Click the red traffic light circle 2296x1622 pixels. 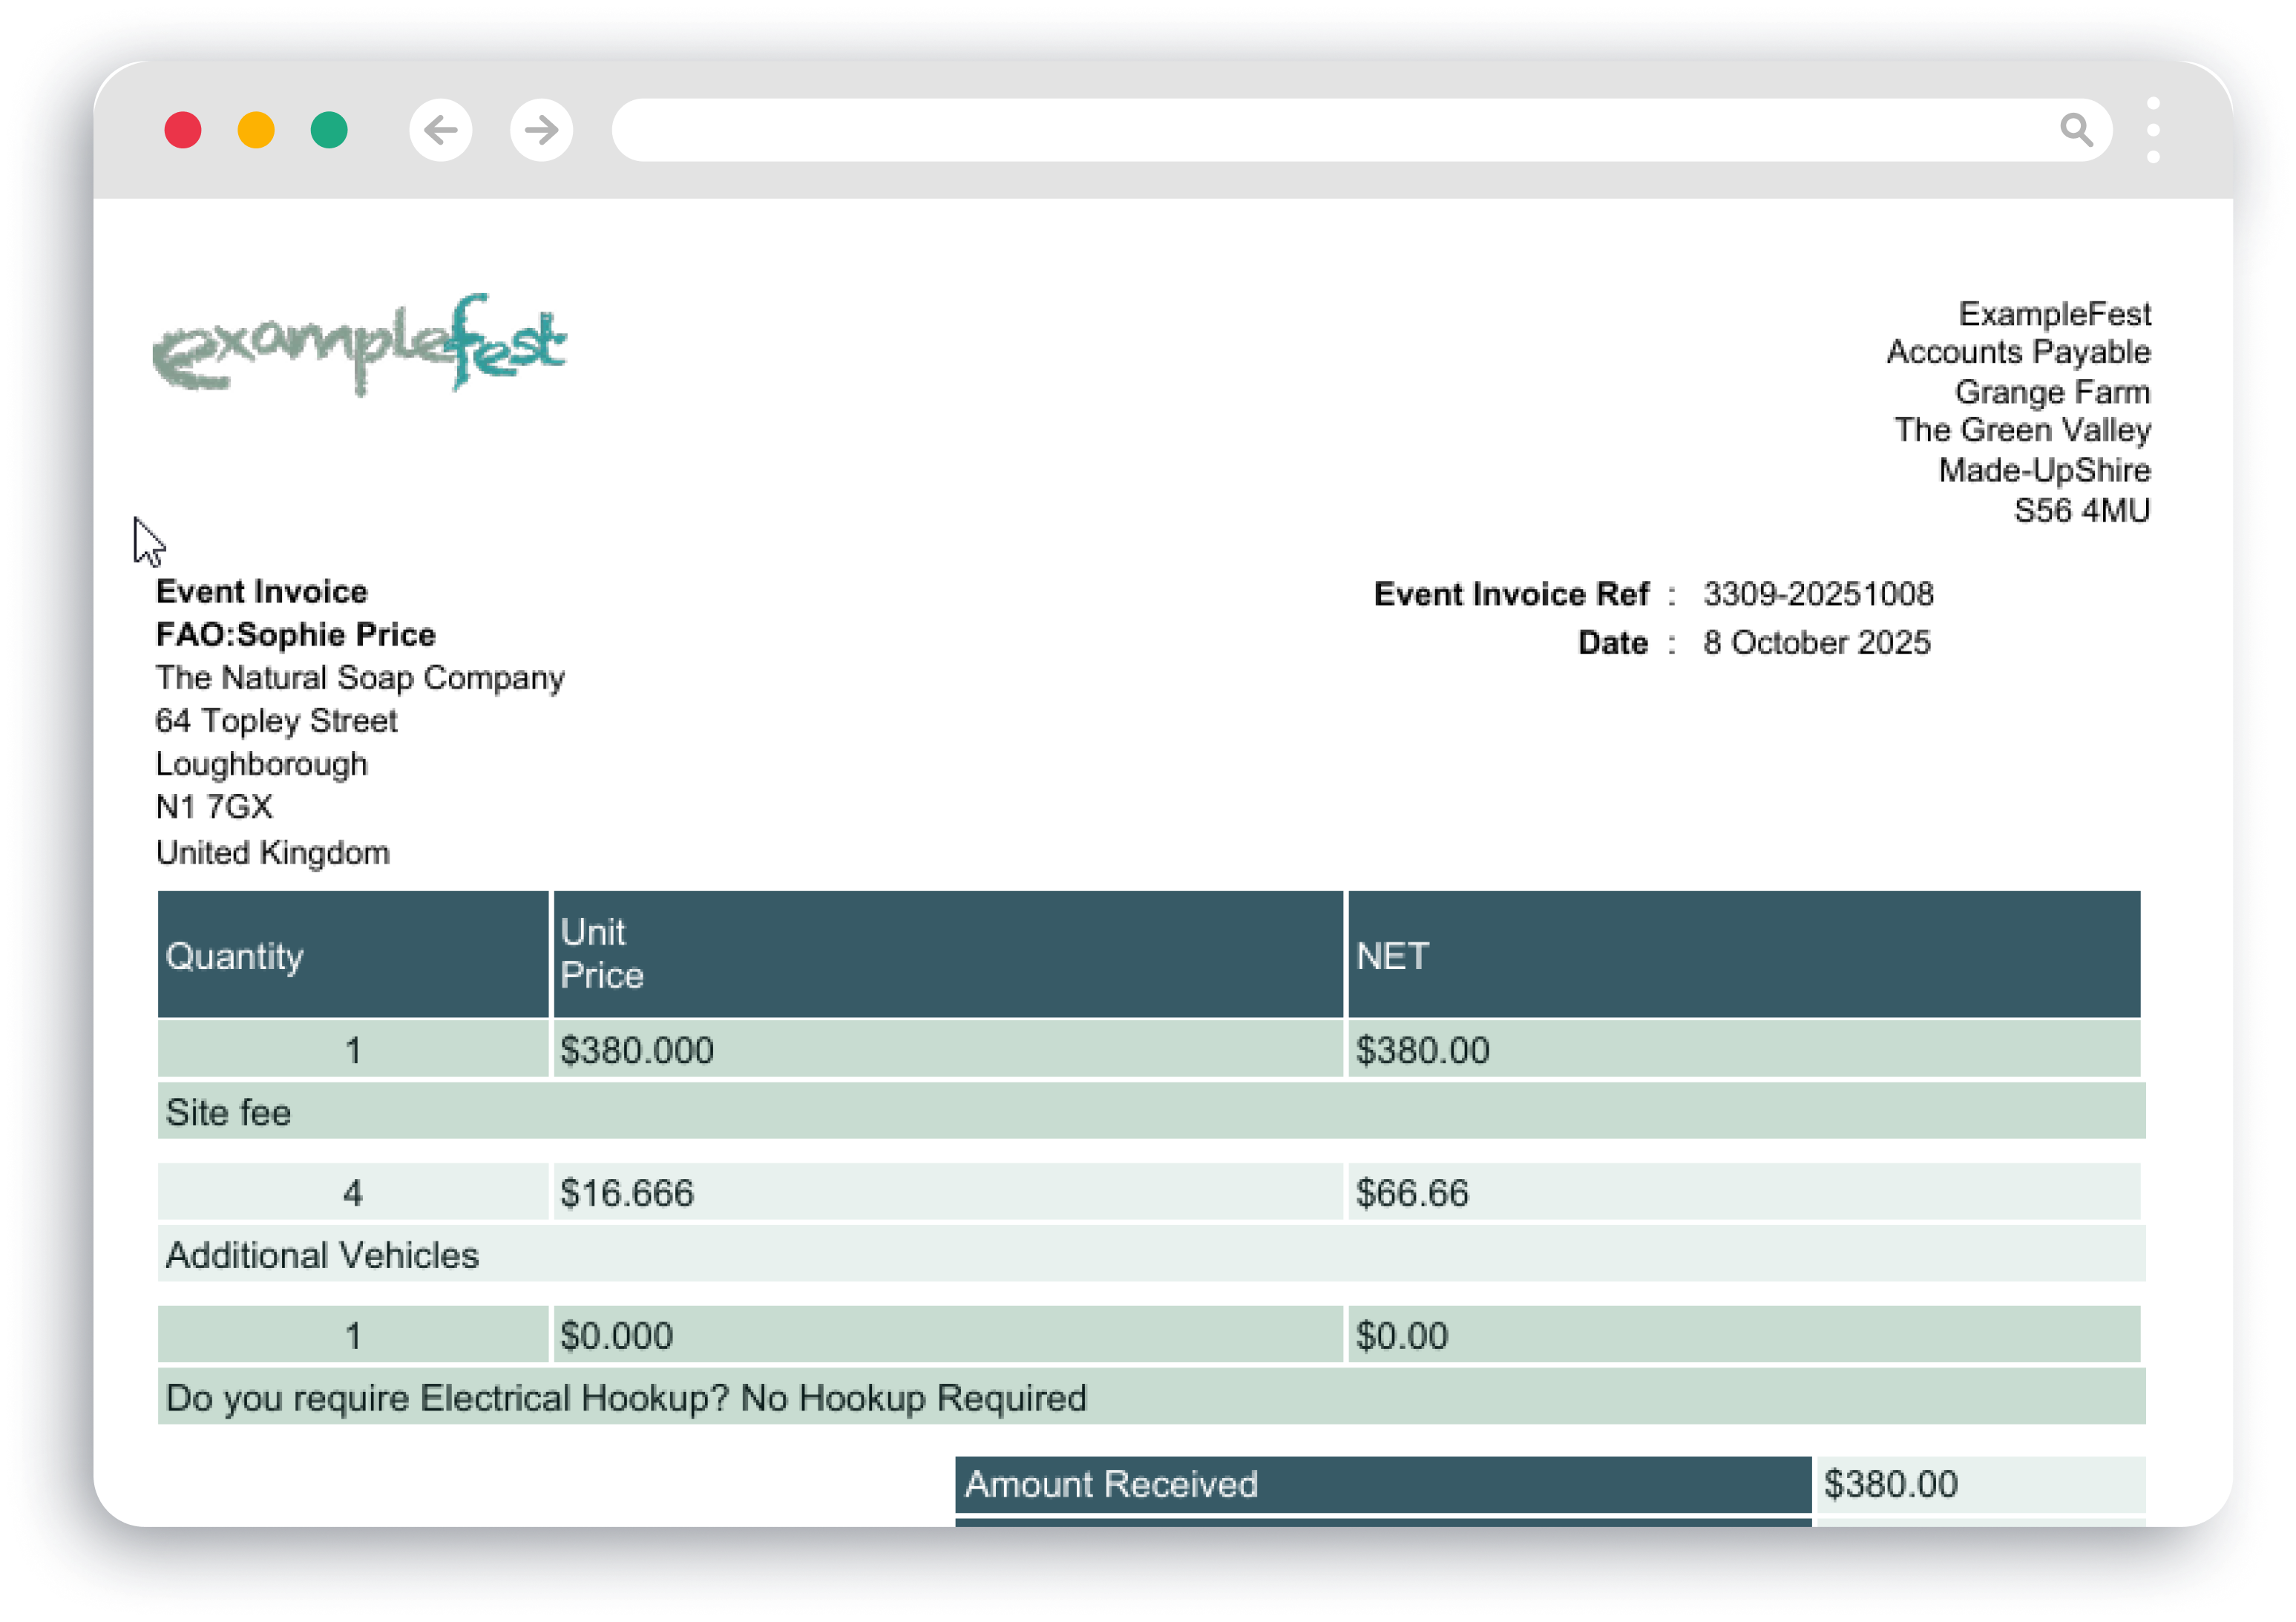click(185, 130)
